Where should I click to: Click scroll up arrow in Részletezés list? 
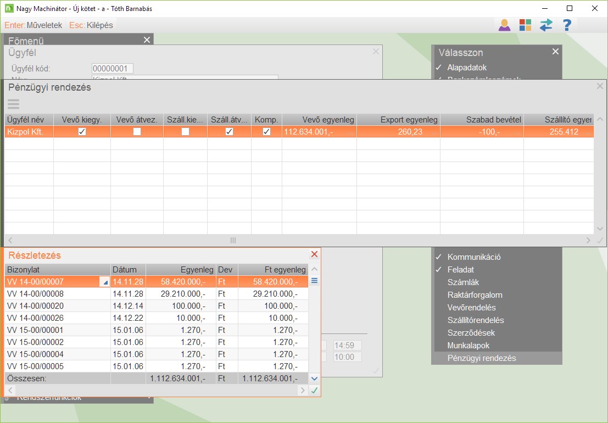click(x=315, y=269)
